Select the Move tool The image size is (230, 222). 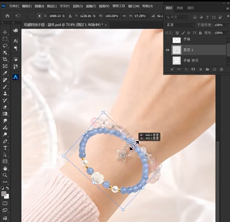tap(5, 32)
